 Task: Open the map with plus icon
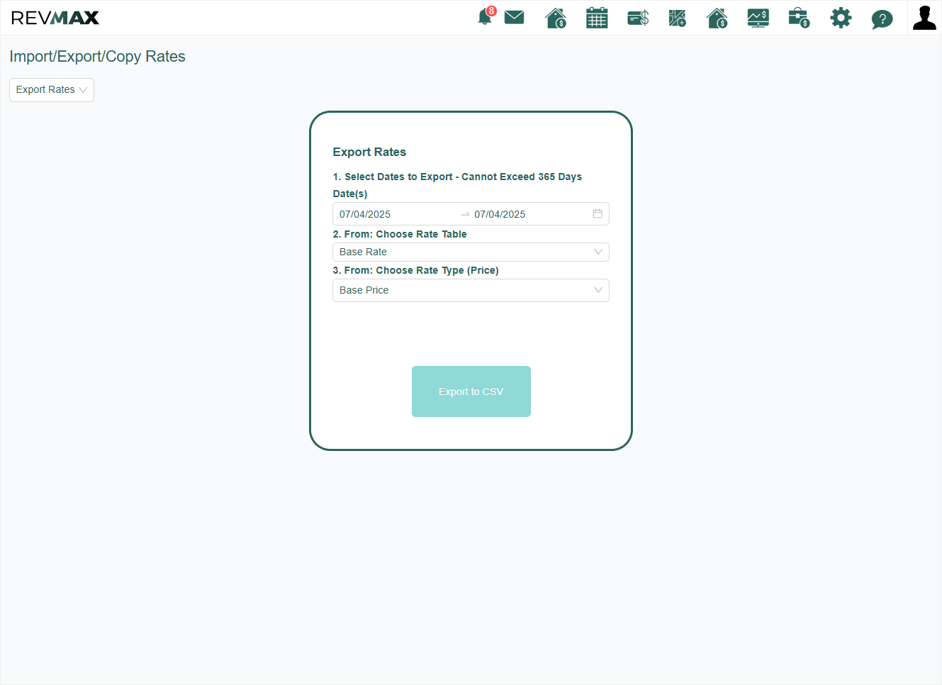coord(677,18)
